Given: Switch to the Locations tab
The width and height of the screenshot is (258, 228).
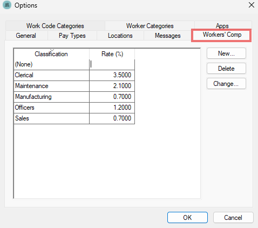Looking at the screenshot, I should tap(120, 36).
